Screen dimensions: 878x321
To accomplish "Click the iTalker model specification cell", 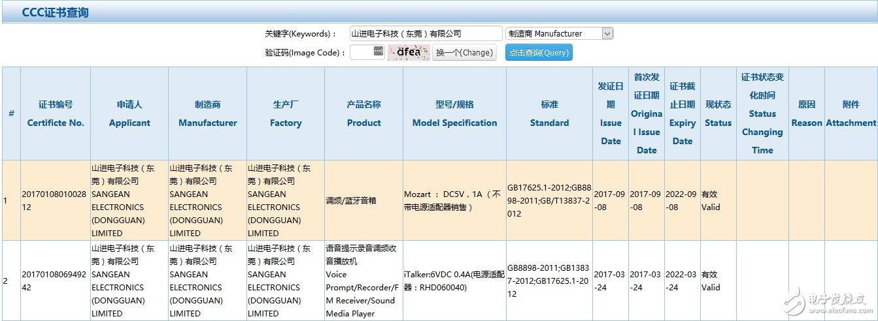I will click(x=454, y=281).
